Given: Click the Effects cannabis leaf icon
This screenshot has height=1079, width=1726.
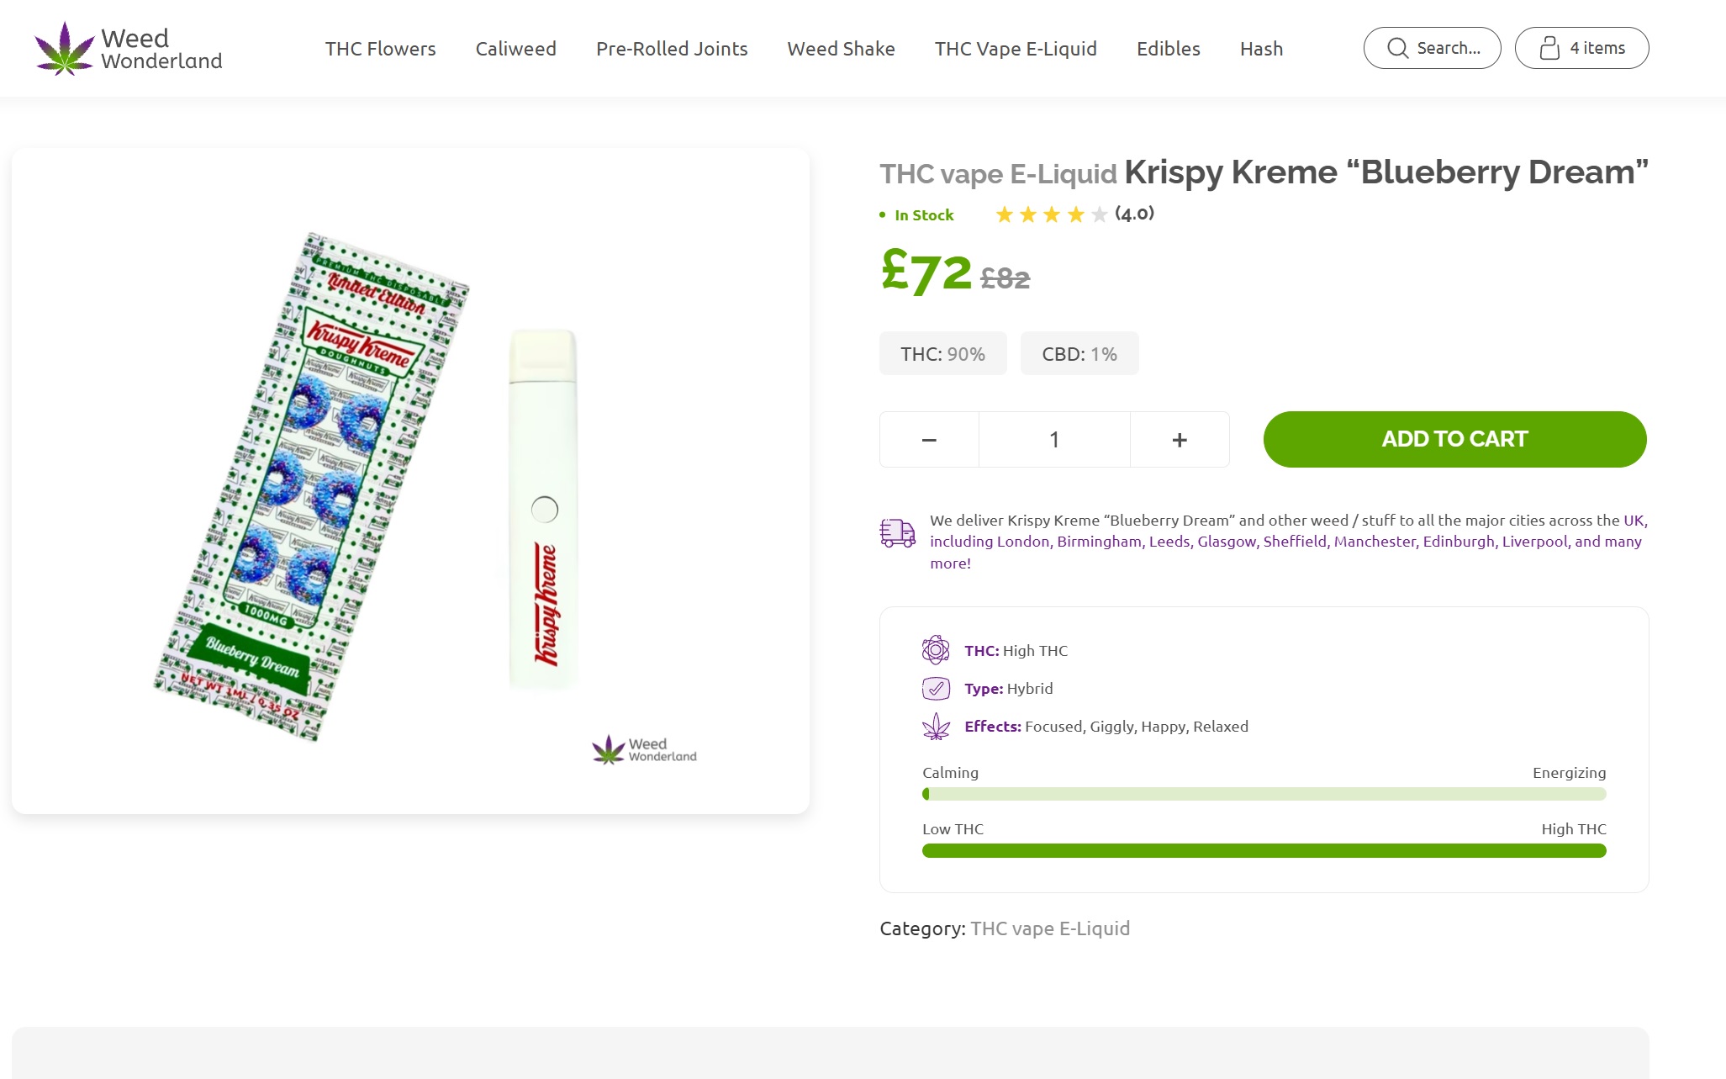Looking at the screenshot, I should 936,727.
